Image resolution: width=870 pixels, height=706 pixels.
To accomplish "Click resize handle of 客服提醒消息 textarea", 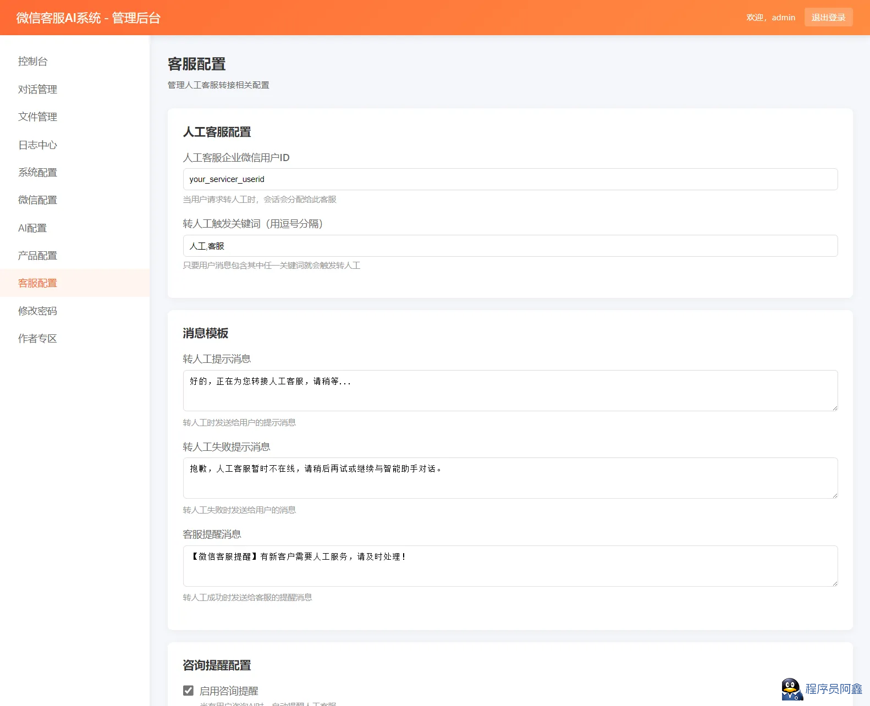I will pyautogui.click(x=834, y=583).
